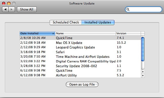Go forward with the right arrow button

click(12, 9)
